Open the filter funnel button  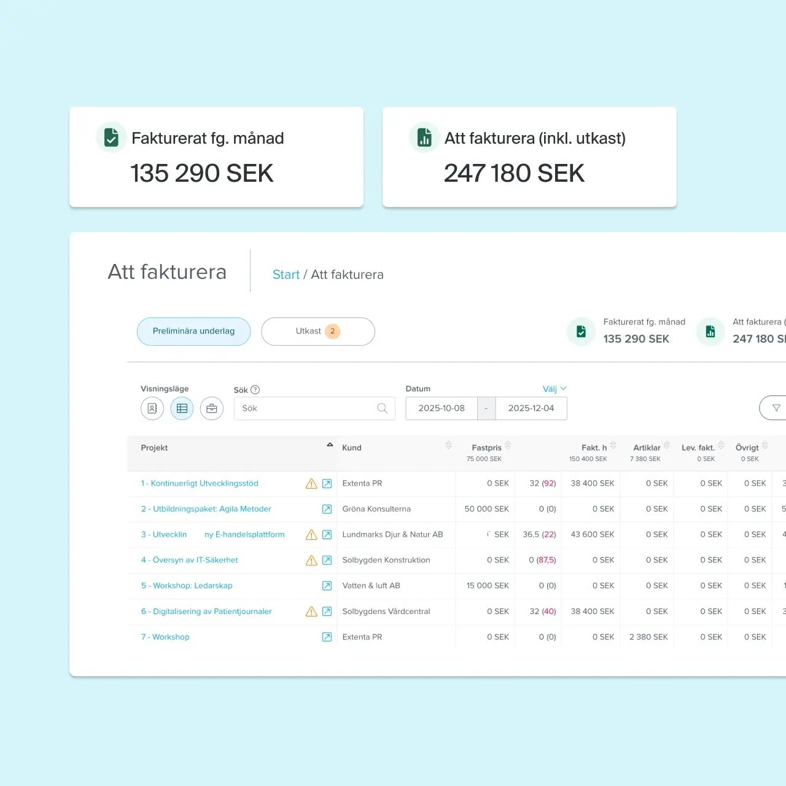pyautogui.click(x=776, y=408)
